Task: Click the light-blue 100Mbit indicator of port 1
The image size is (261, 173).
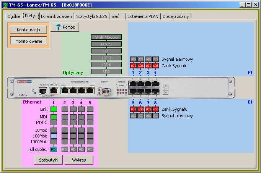Action: pyautogui.click(x=54, y=136)
